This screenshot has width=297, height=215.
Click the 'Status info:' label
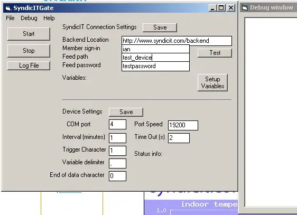(148, 154)
